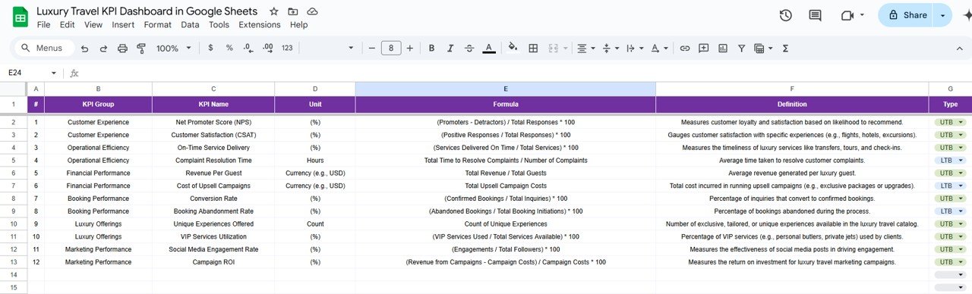Apply strikethrough formatting

(469, 48)
